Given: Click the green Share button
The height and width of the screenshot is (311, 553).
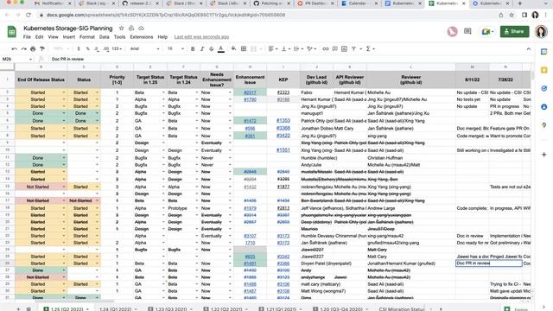Looking at the screenshot, I should 514,31.
